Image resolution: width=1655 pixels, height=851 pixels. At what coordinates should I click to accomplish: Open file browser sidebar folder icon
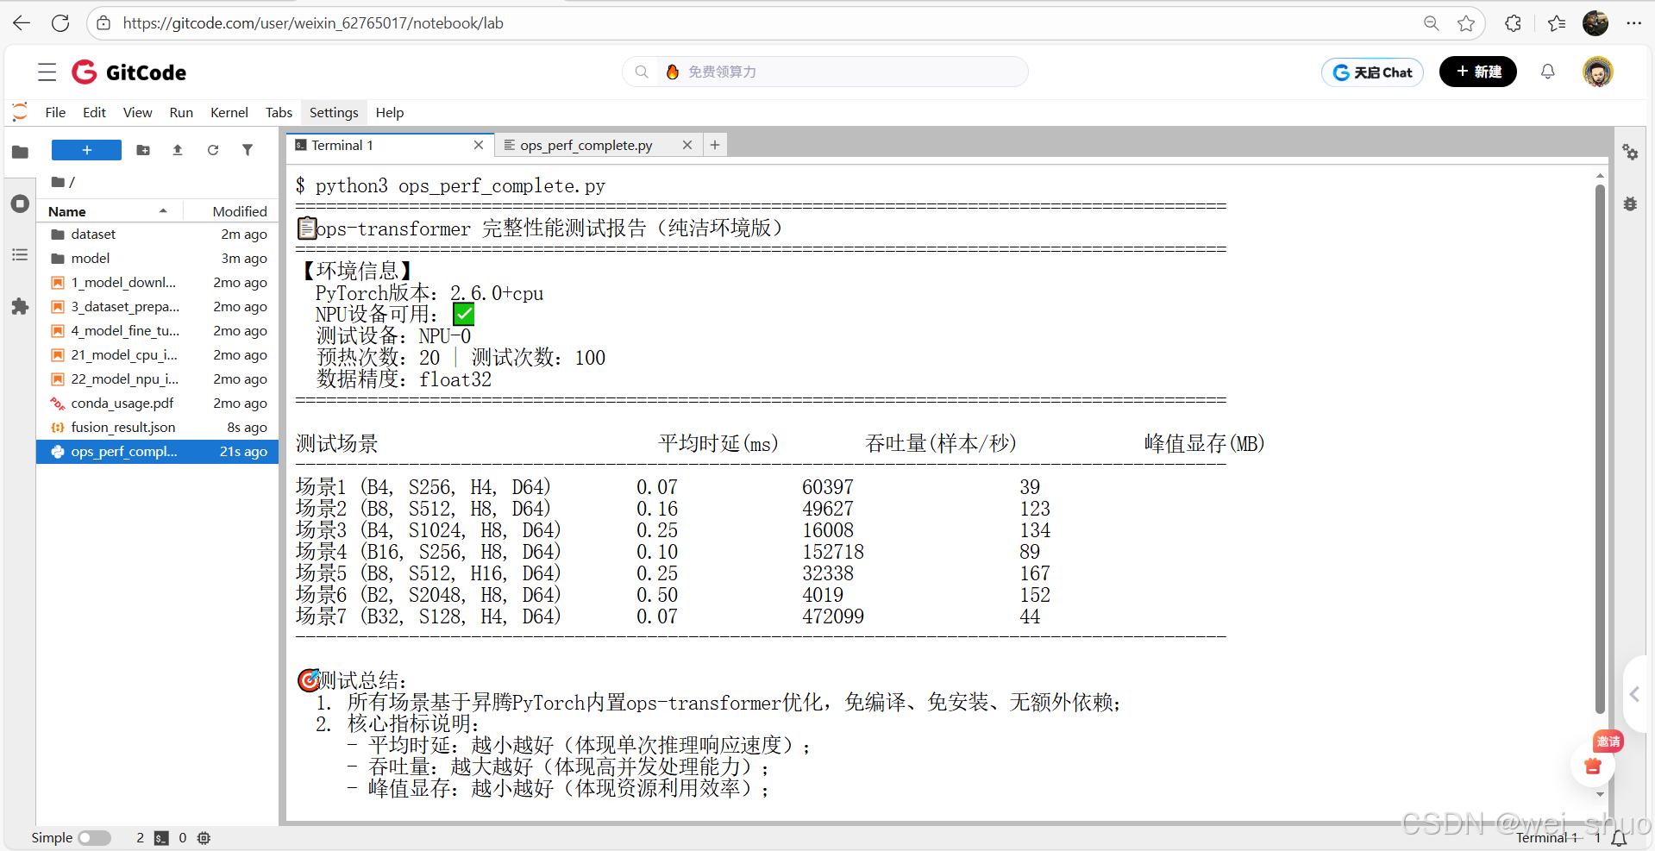(20, 153)
